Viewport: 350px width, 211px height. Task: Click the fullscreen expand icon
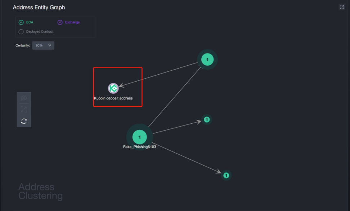click(x=342, y=7)
